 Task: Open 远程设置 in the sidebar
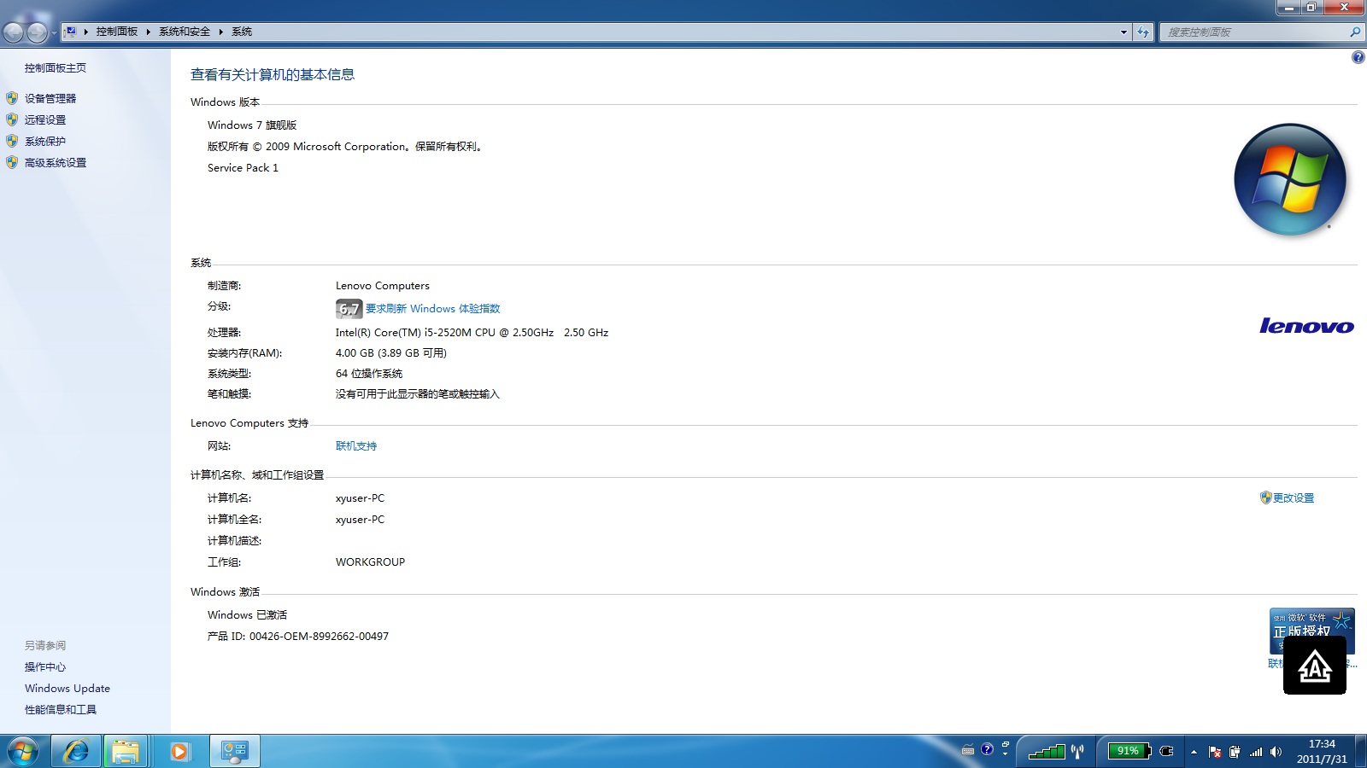click(45, 120)
